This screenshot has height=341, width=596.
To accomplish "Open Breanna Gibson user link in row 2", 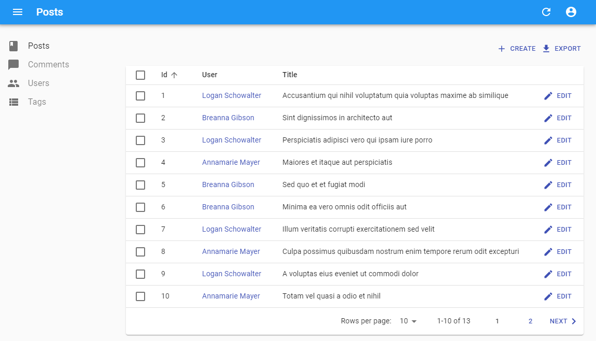I will (228, 118).
